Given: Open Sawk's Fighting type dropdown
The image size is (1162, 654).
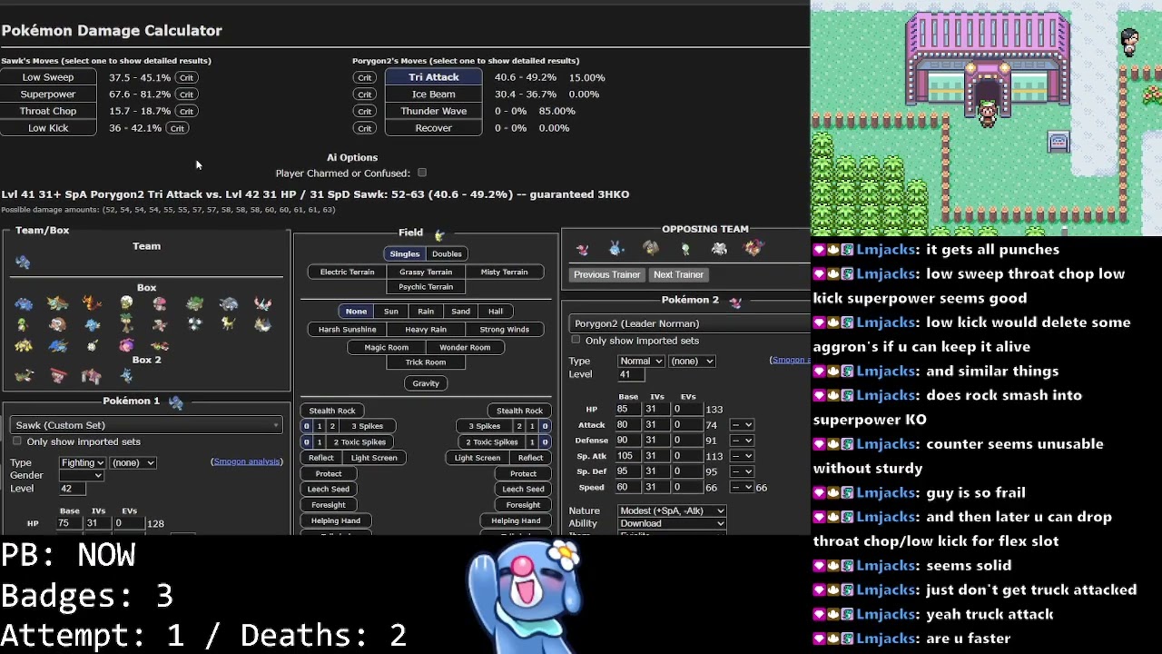Looking at the screenshot, I should point(82,462).
